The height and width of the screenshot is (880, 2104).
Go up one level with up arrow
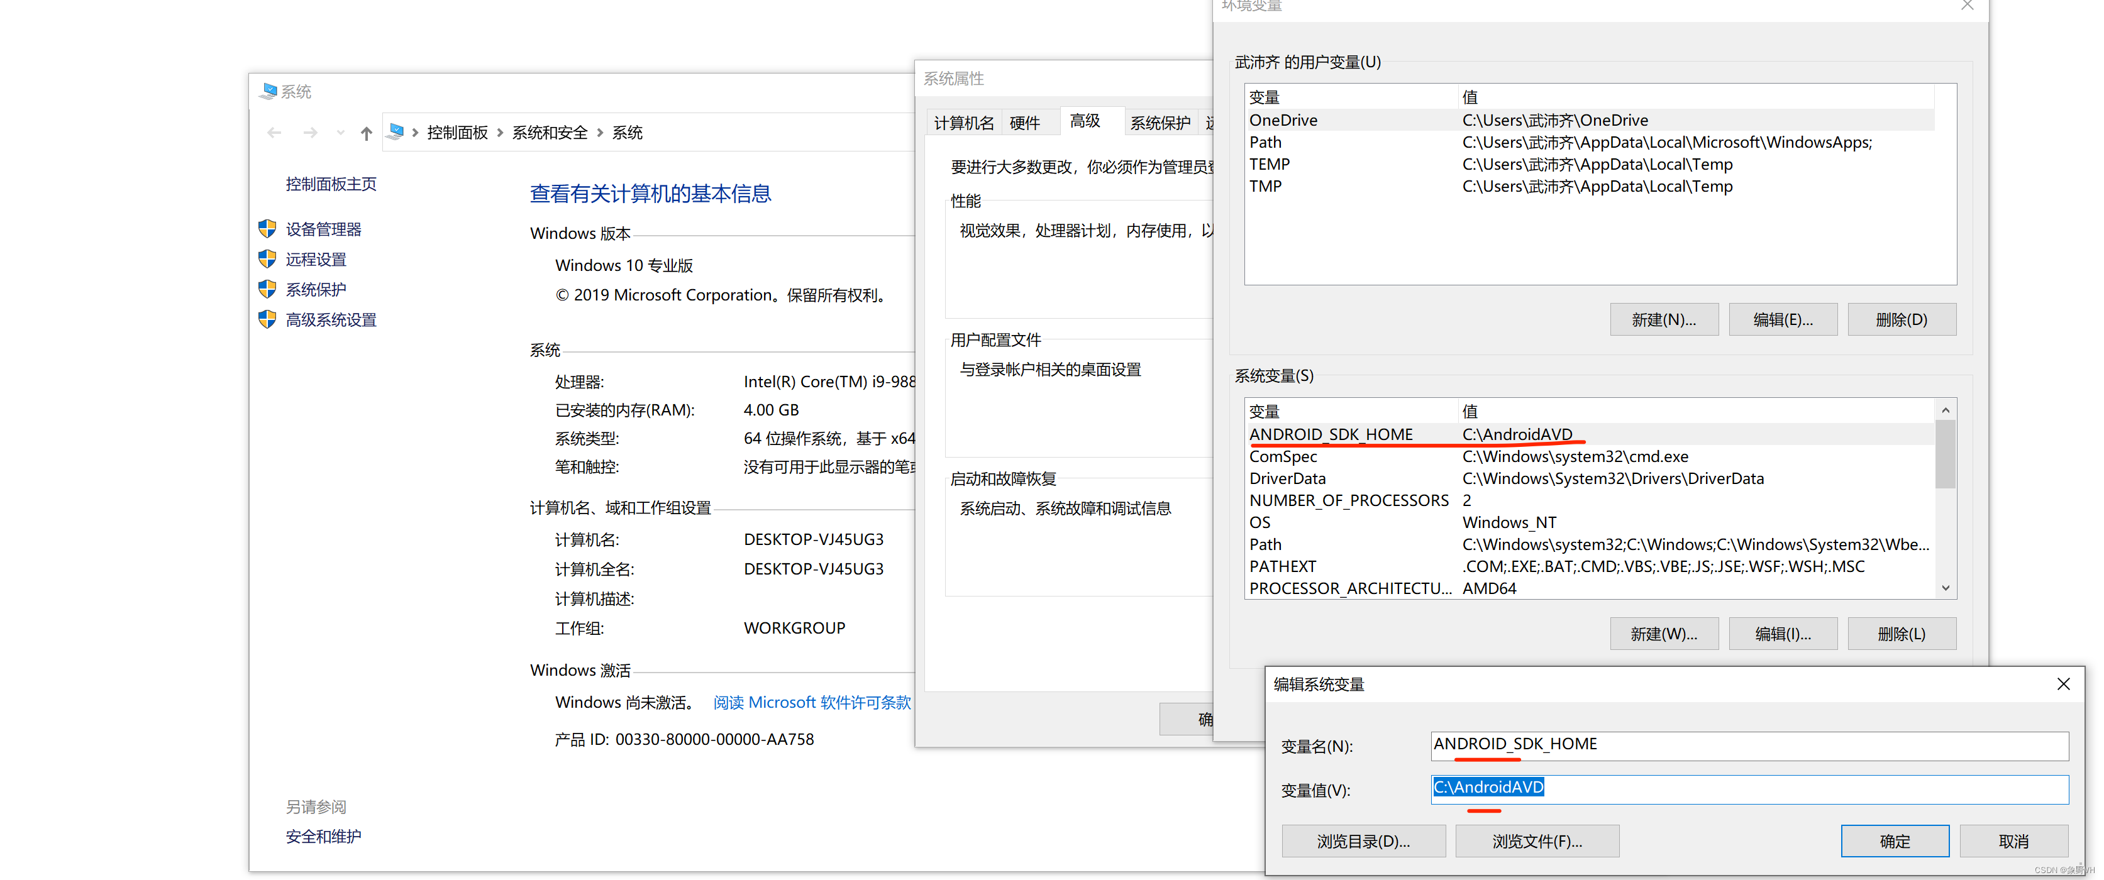tap(366, 133)
